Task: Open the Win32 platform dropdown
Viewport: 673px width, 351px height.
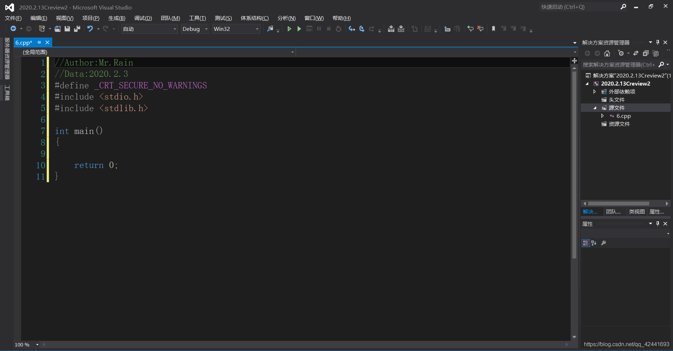Action: click(x=236, y=29)
